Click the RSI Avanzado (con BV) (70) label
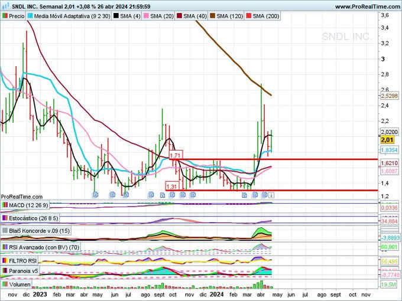 point(44,247)
